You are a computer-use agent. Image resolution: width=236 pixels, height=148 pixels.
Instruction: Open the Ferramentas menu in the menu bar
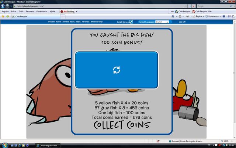click(42, 11)
